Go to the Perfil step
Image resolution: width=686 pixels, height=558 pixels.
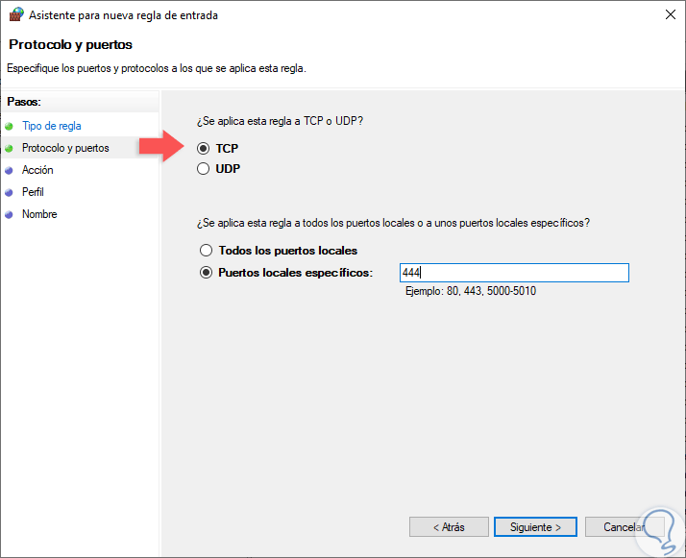pyautogui.click(x=34, y=192)
